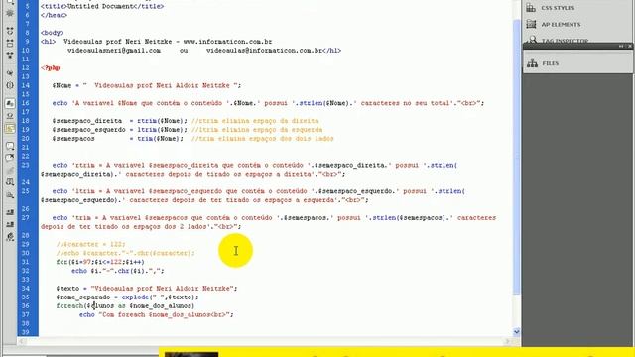Toggle Line Numbers in coding toolbar
The height and width of the screenshot is (357, 635).
(10, 103)
